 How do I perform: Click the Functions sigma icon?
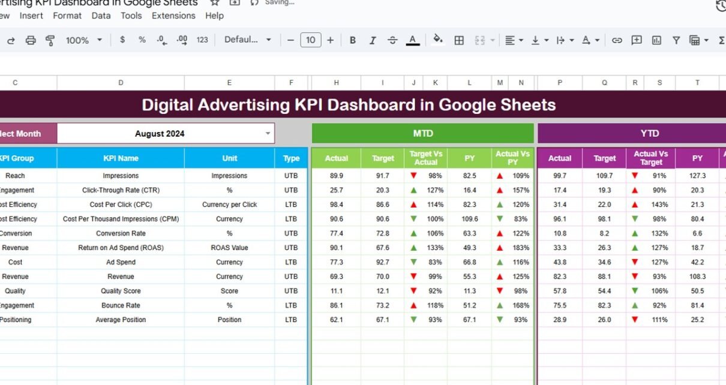(721, 40)
